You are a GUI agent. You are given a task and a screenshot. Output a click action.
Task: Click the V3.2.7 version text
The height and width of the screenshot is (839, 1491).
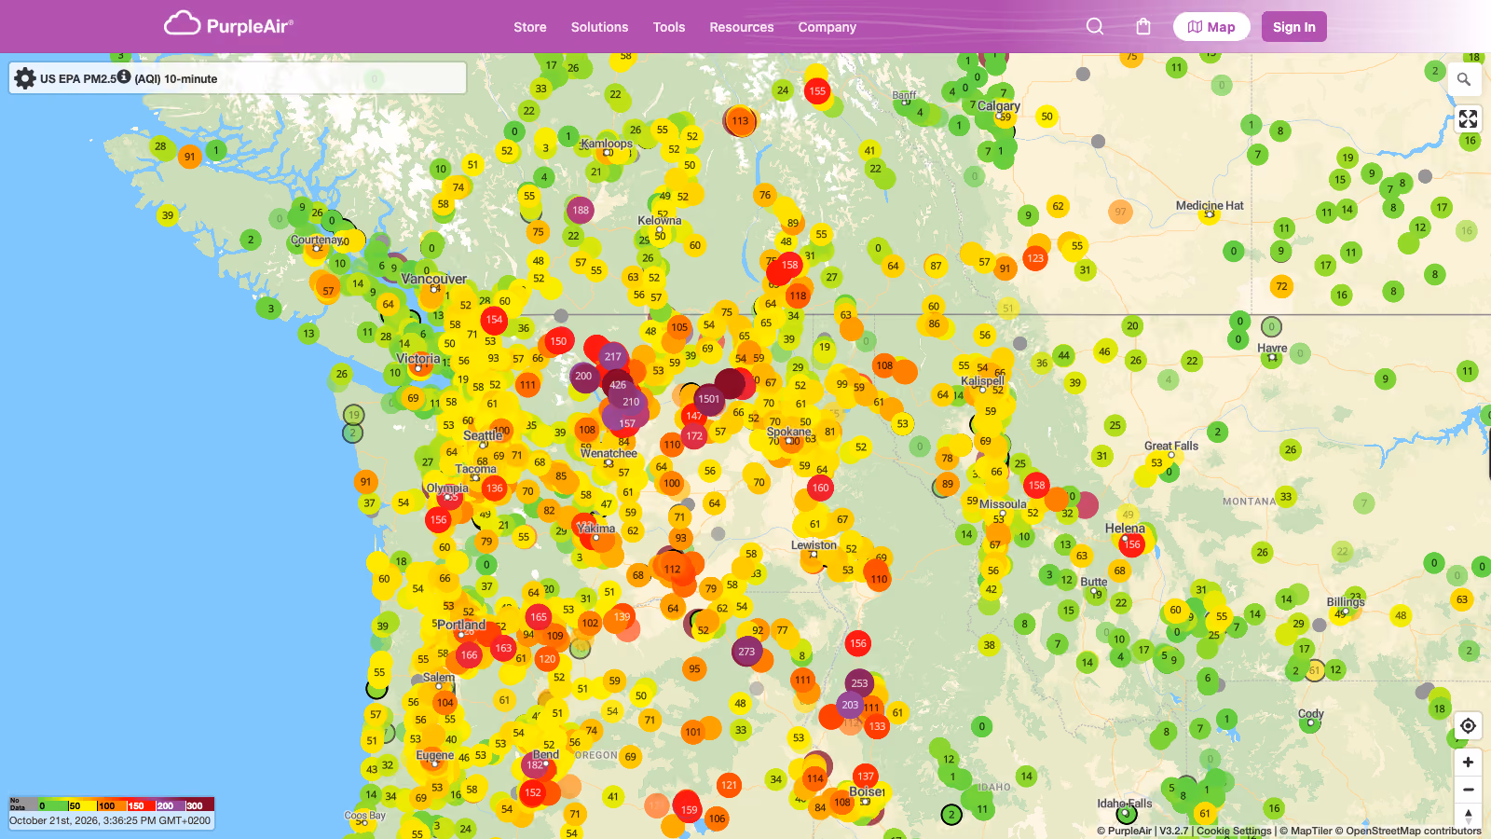coord(1174,831)
